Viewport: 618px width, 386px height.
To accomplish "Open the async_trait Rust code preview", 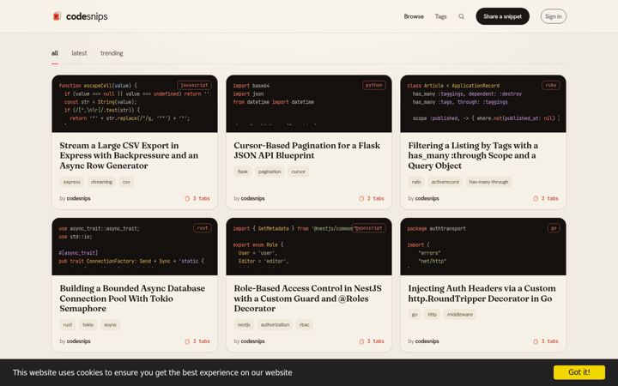I will tap(135, 246).
